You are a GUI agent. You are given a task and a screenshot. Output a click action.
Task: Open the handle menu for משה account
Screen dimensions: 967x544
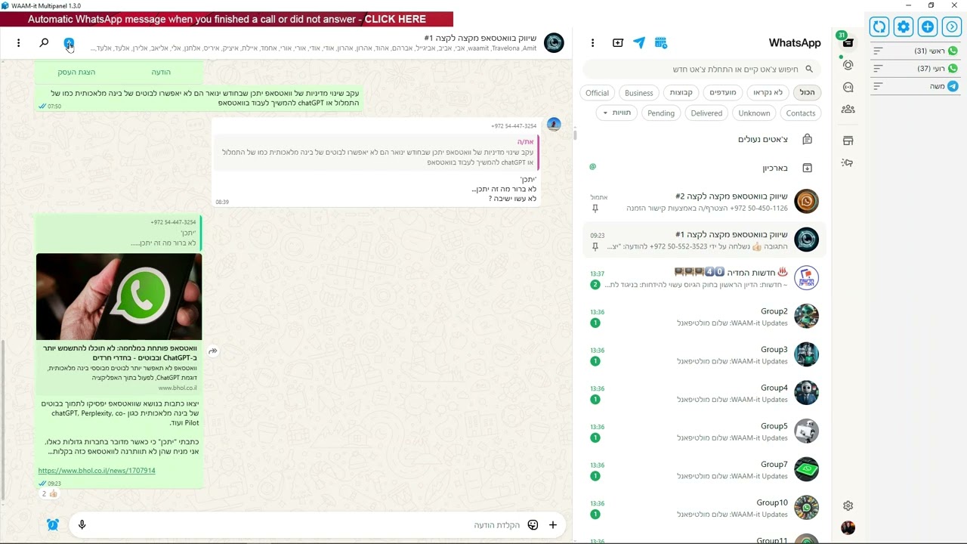pyautogui.click(x=878, y=87)
